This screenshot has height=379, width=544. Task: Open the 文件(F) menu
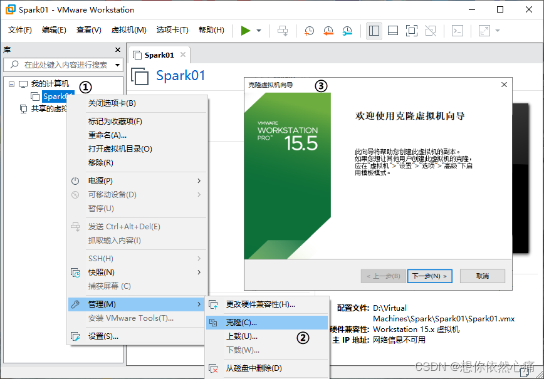click(20, 30)
